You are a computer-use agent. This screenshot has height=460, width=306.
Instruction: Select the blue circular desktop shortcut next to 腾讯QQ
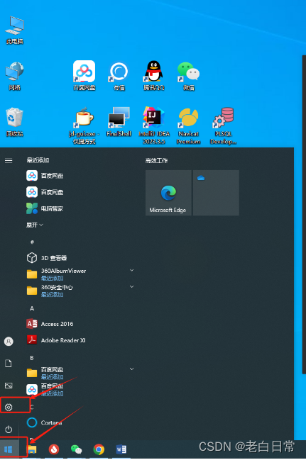point(119,75)
